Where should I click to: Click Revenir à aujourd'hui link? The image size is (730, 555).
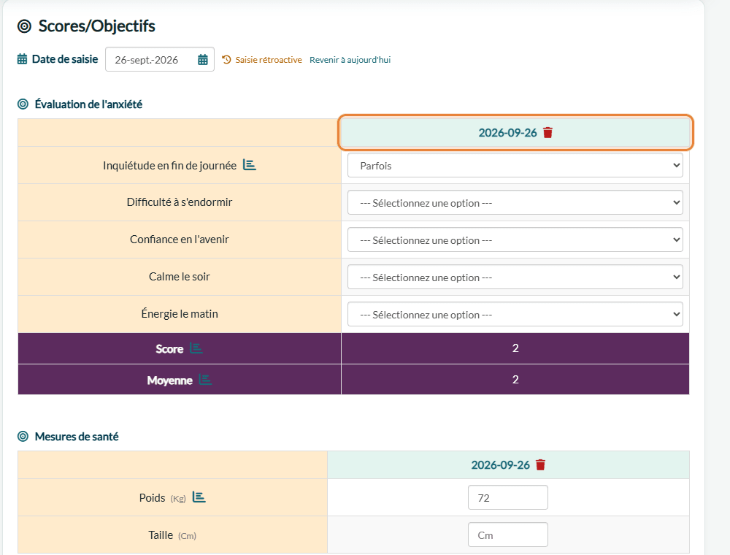[350, 60]
